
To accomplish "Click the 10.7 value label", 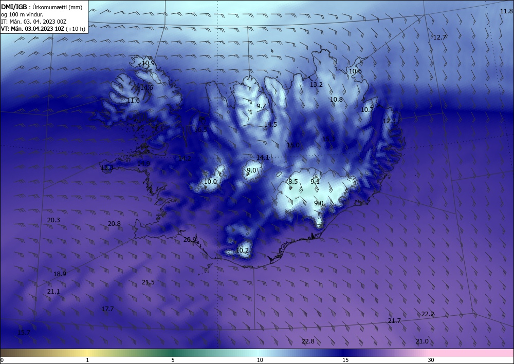I will [367, 110].
